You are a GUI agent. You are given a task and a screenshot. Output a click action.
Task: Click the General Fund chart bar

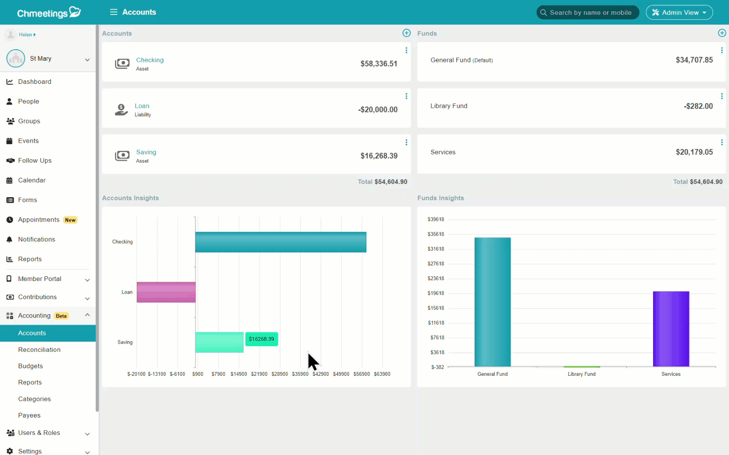pos(493,302)
